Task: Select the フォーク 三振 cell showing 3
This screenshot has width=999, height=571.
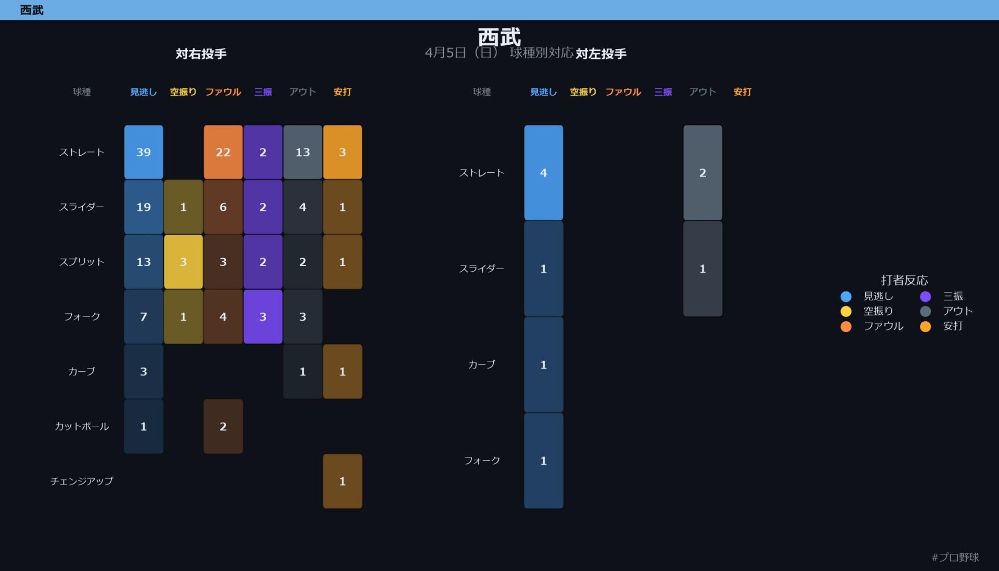Action: pyautogui.click(x=263, y=316)
